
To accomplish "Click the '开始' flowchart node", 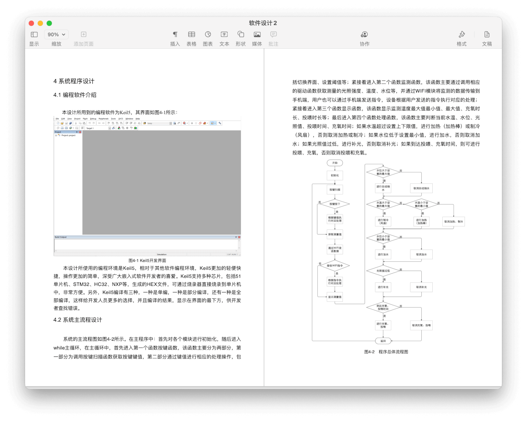I will (x=335, y=163).
